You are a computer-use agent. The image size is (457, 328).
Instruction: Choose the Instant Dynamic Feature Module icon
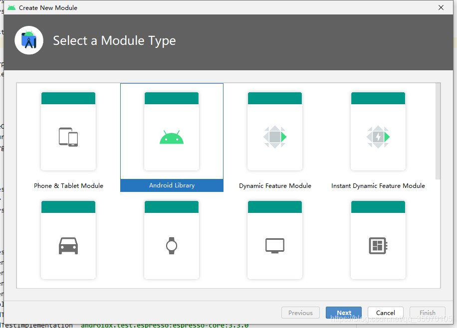click(378, 137)
